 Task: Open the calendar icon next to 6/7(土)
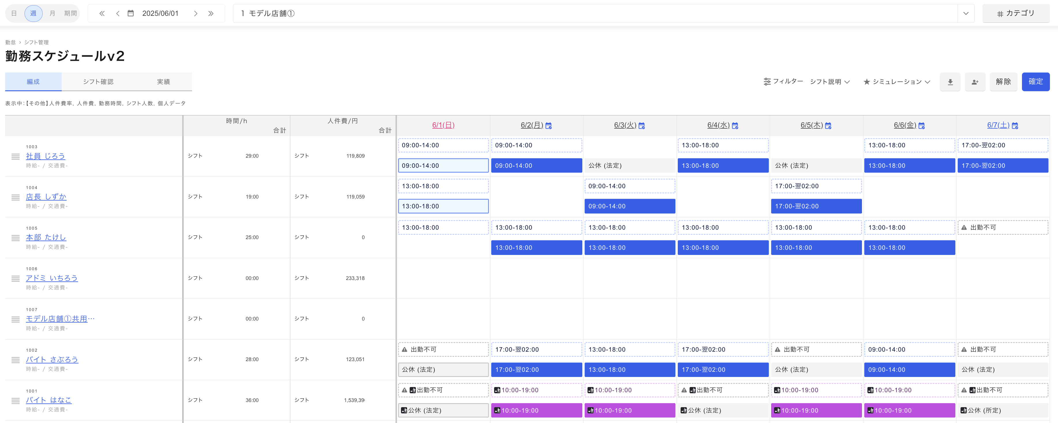(x=1015, y=126)
